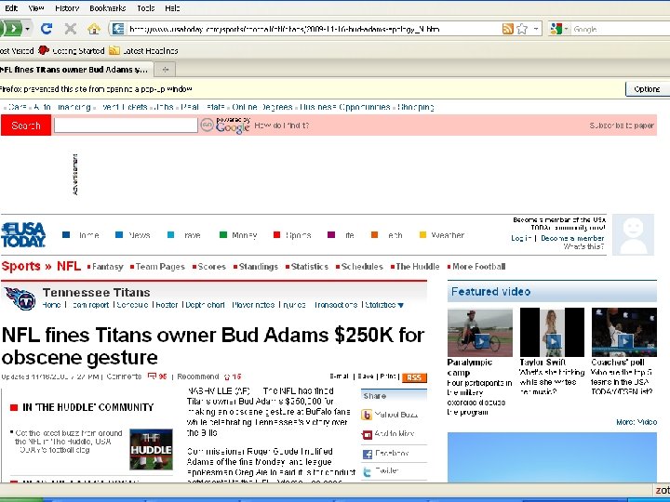The height and width of the screenshot is (502, 670).
Task: Open the Edit menu
Action: click(10, 8)
